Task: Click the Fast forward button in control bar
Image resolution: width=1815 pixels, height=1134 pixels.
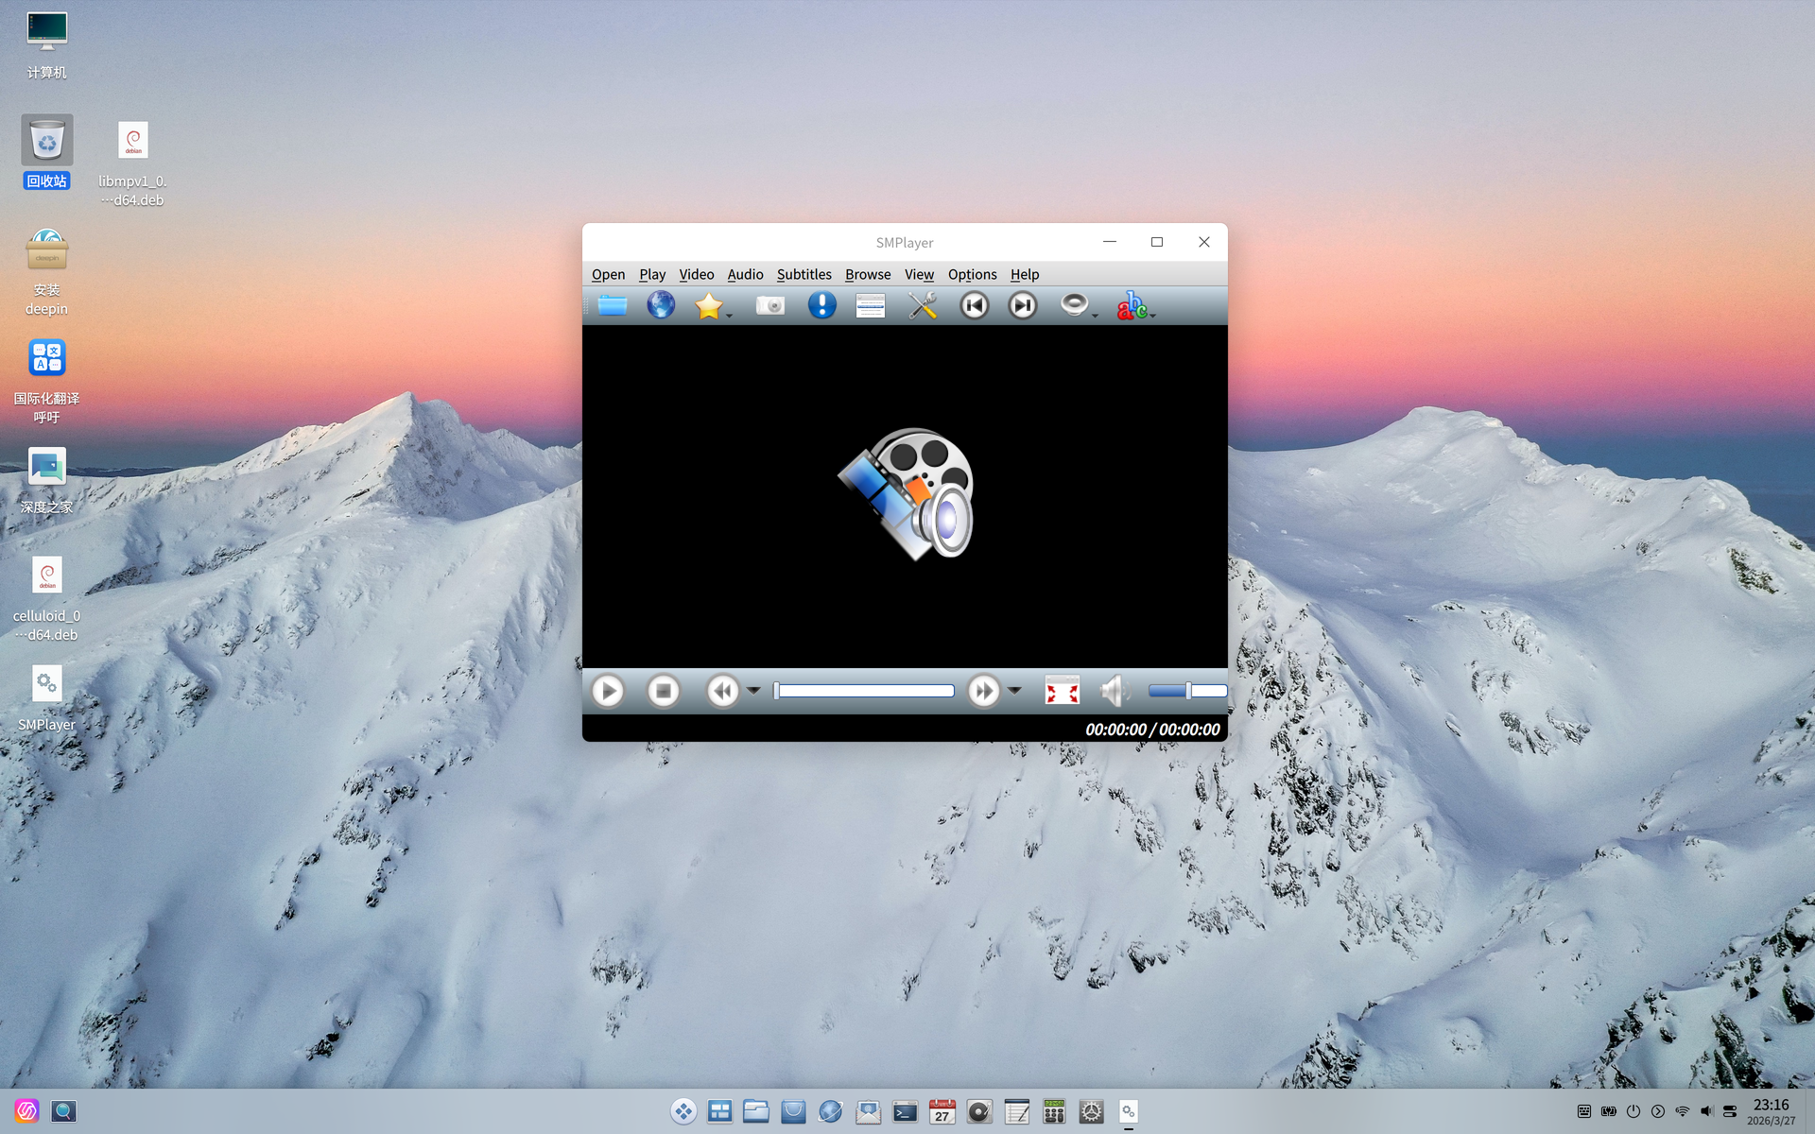Action: (x=983, y=691)
